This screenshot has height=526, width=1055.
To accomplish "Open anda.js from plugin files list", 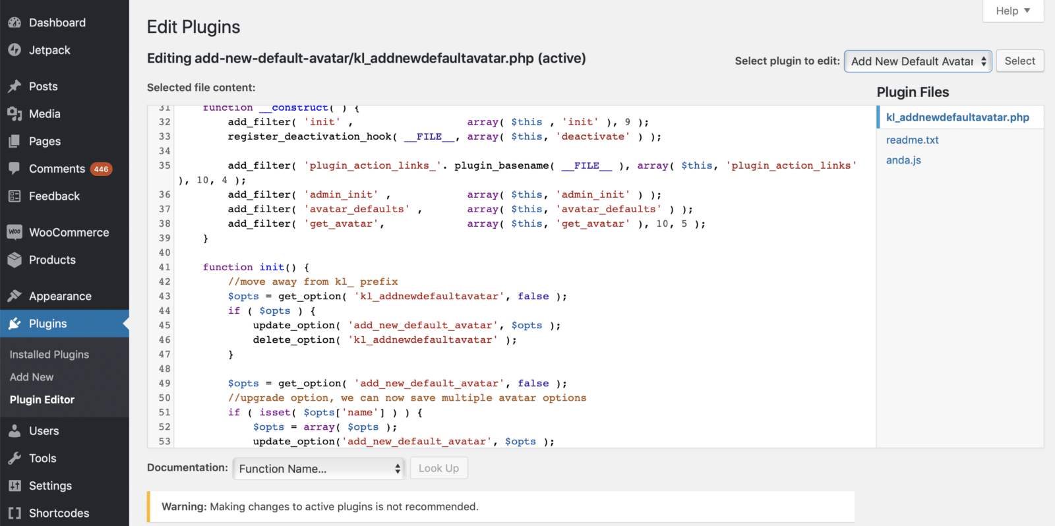I will (x=903, y=160).
